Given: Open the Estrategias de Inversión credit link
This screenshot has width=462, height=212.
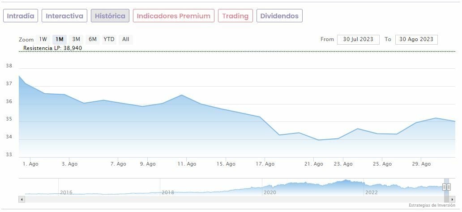Looking at the screenshot, I should tap(432, 205).
